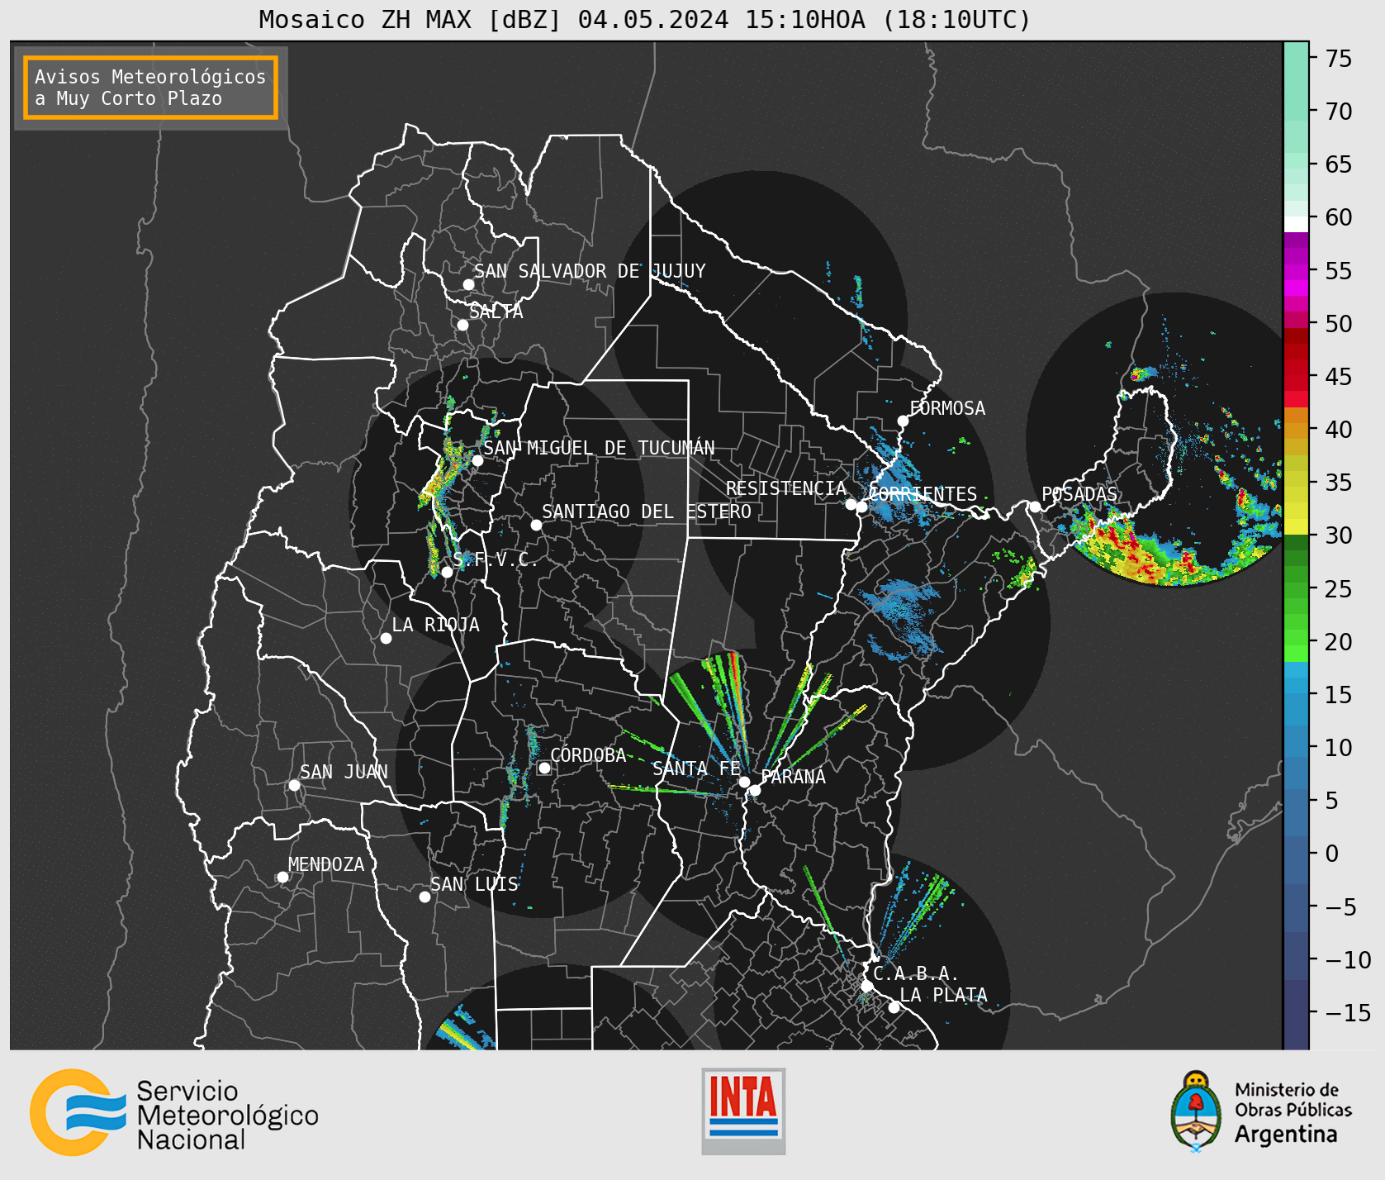Click the Ministerio de Obras Públicas crest
Image resolution: width=1385 pixels, height=1180 pixels.
click(x=1195, y=1111)
